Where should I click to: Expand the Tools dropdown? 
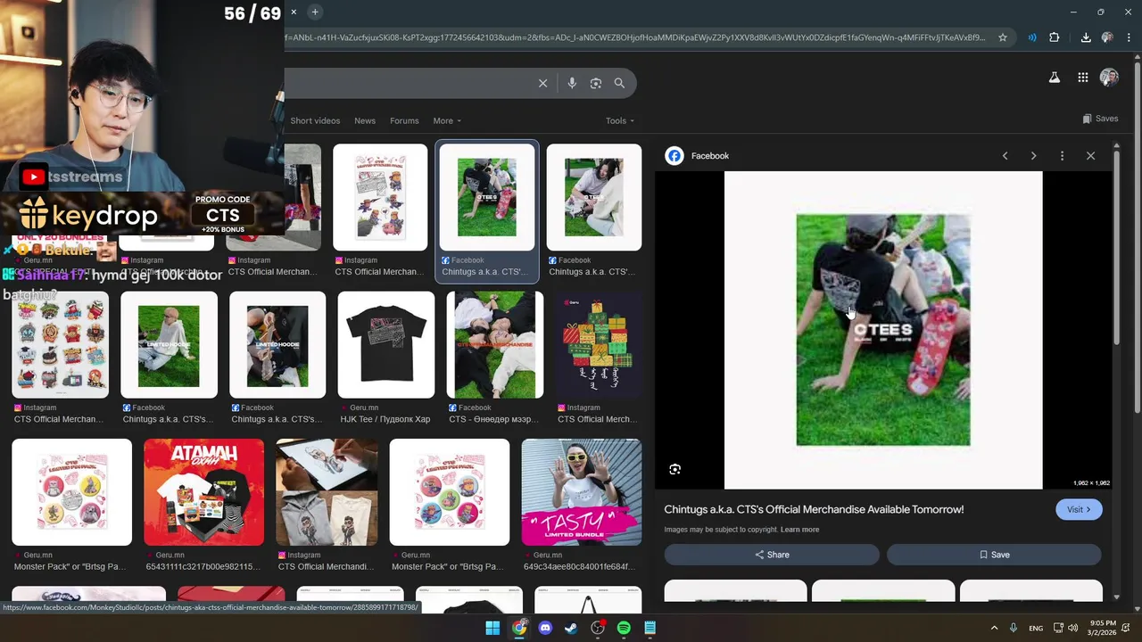point(620,120)
